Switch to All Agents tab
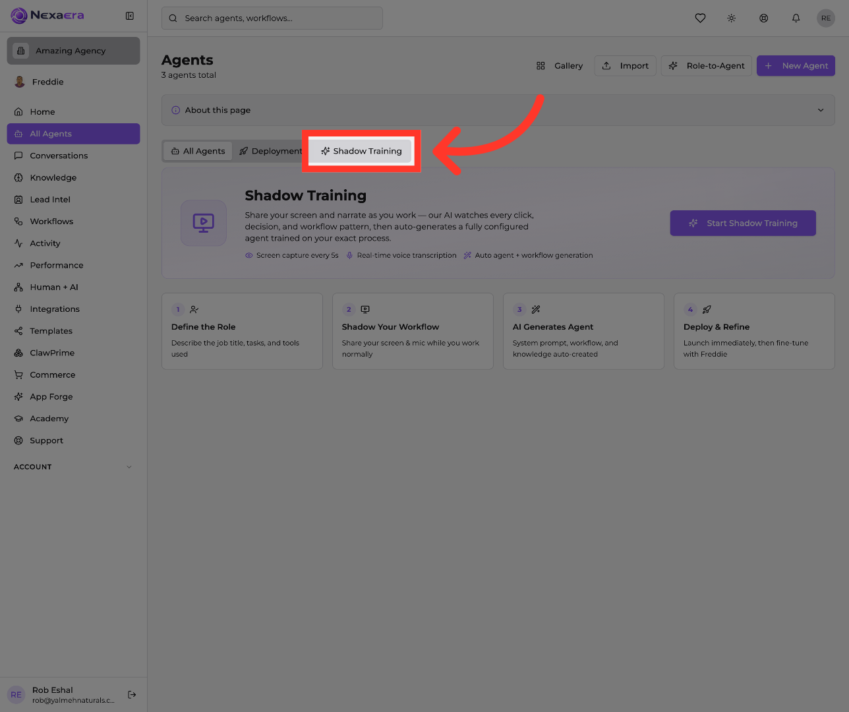 pos(198,151)
